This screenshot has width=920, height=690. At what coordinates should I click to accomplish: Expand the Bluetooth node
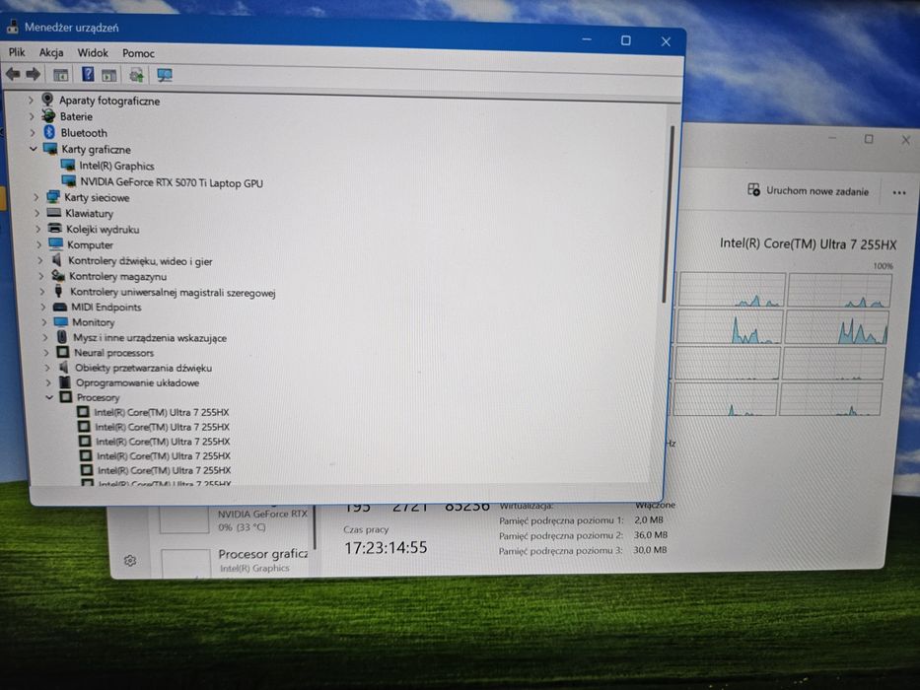click(33, 133)
